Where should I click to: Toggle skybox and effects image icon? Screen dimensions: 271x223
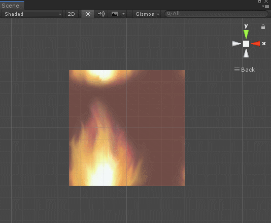pos(114,14)
